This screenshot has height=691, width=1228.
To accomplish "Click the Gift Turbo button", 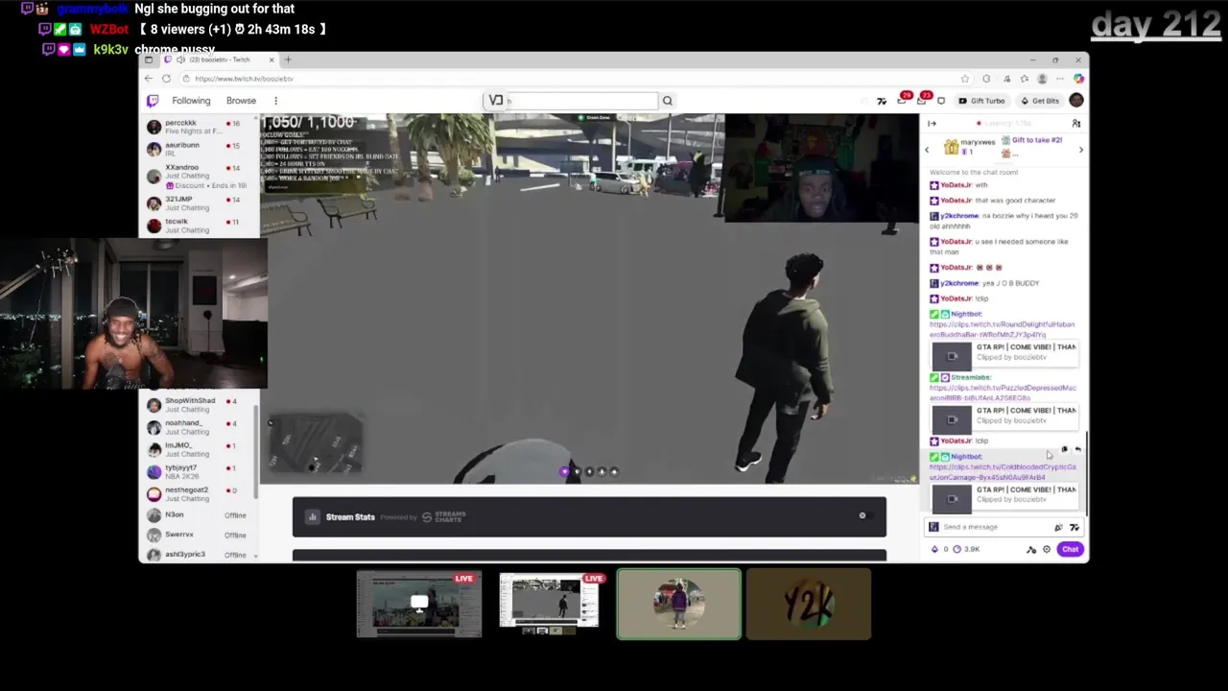I will [x=981, y=101].
